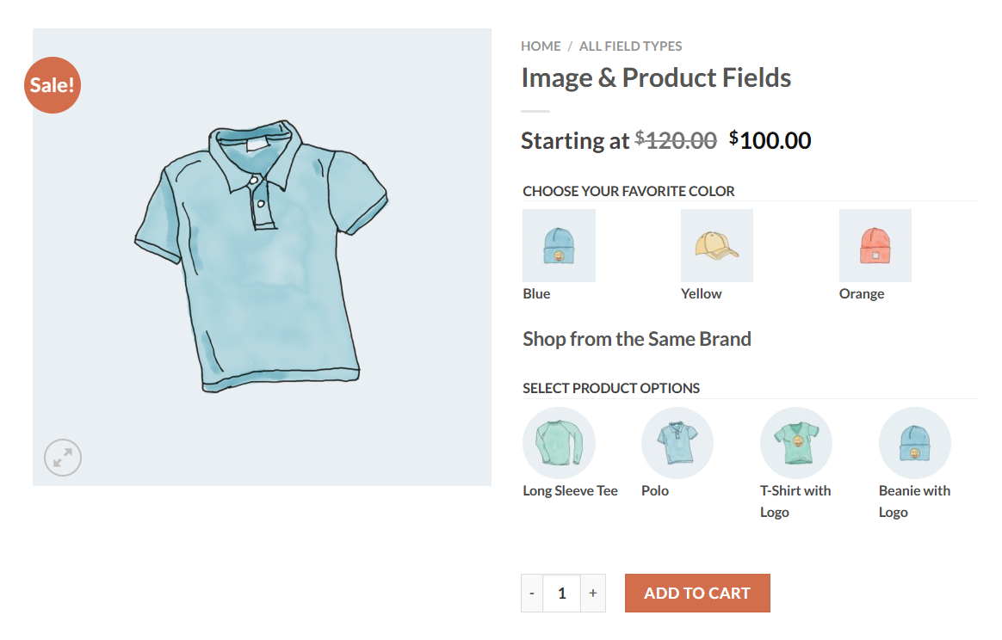
Task: Open Shop from the Same Brand
Action: click(x=637, y=338)
